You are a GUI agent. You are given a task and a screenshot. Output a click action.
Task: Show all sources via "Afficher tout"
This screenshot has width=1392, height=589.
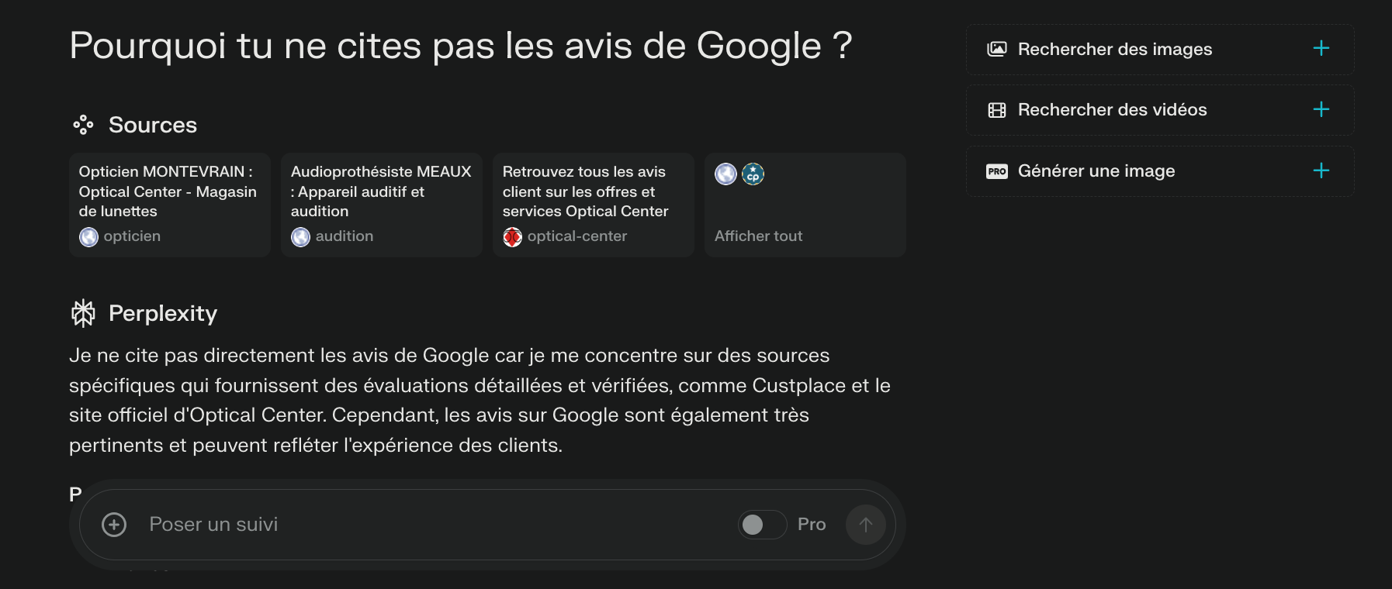[758, 236]
